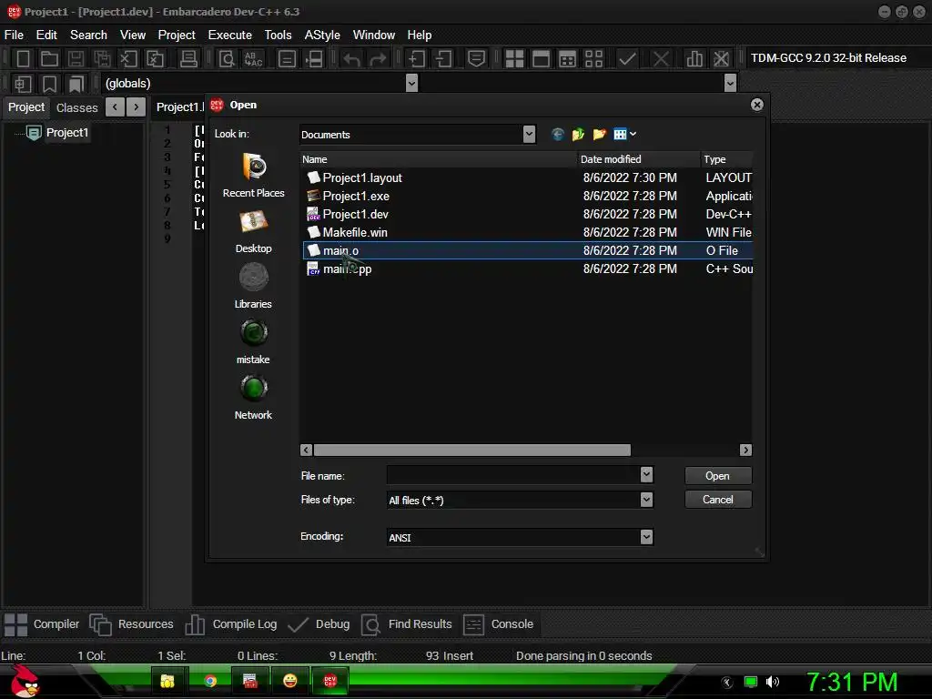Switch to the Classes tab

[x=76, y=107]
